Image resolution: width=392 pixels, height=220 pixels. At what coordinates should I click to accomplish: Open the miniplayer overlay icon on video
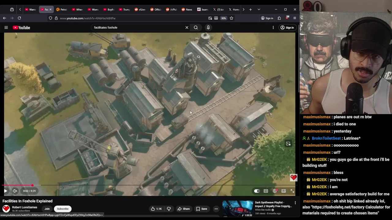click(288, 144)
